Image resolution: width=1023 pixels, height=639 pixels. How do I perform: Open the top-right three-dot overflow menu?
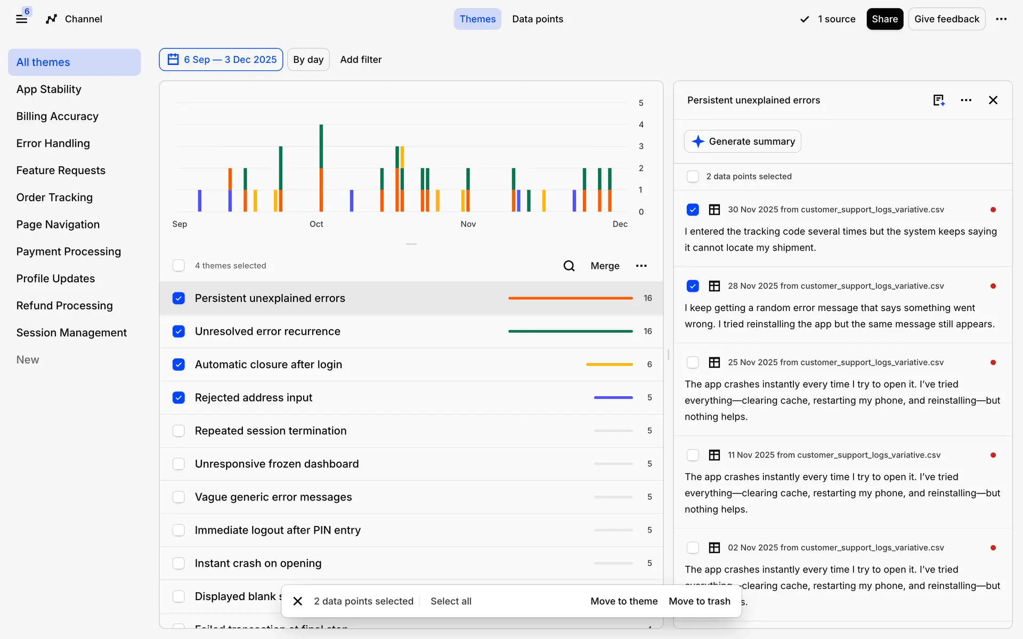[1001, 19]
